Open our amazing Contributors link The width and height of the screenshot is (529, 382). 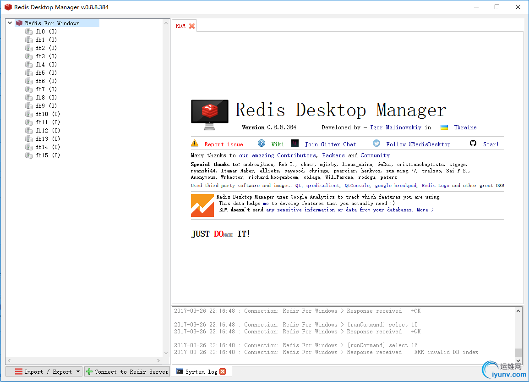pyautogui.click(x=277, y=155)
